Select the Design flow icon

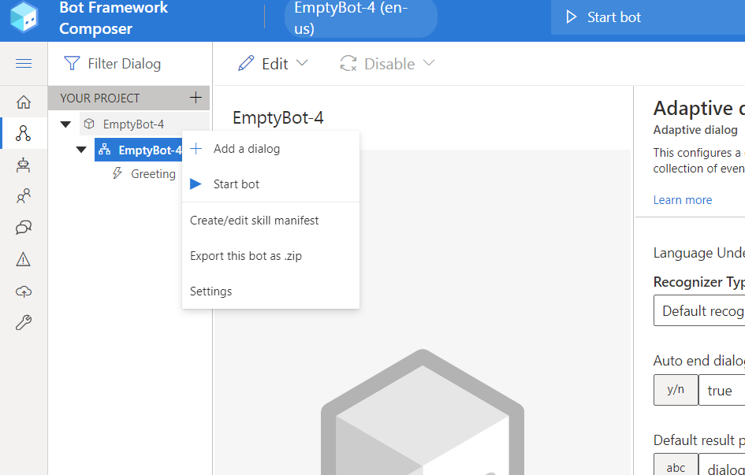click(24, 132)
